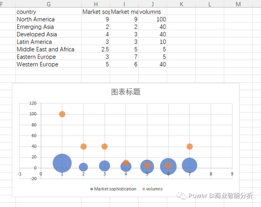Select column I header

click(124, 4)
